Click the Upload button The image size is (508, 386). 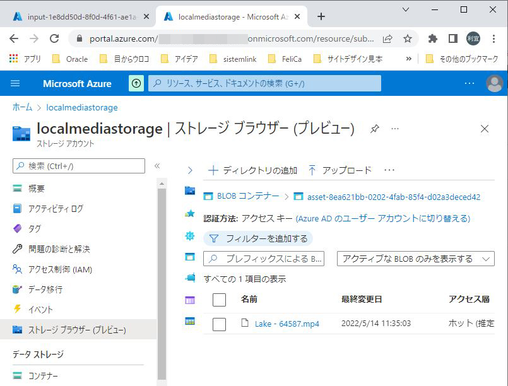340,170
